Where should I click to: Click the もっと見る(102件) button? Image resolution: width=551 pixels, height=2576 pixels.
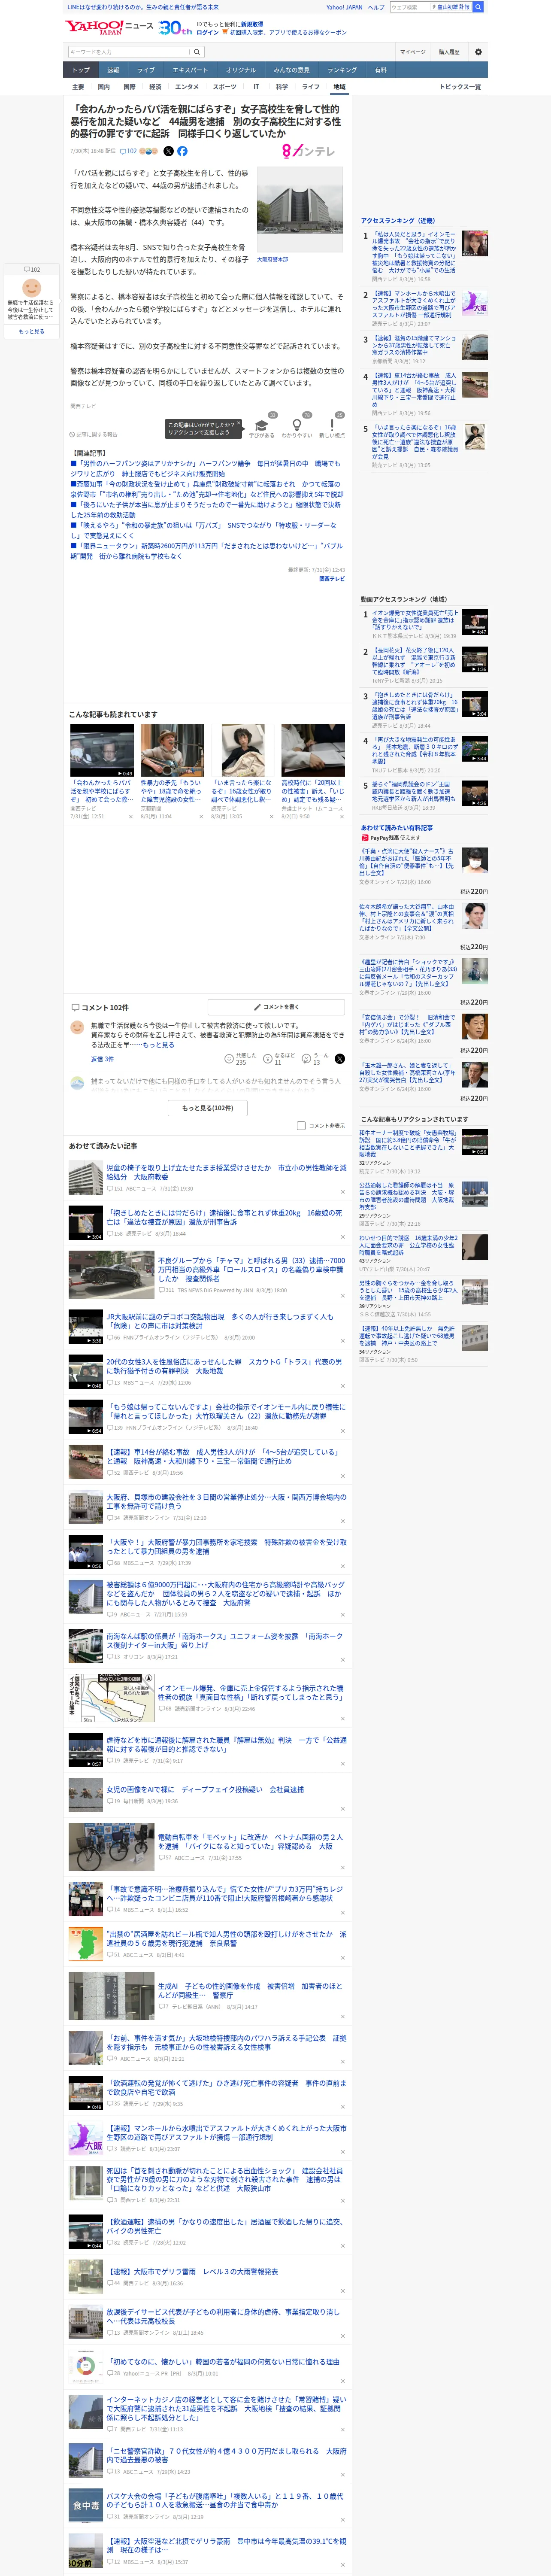pyautogui.click(x=207, y=1108)
